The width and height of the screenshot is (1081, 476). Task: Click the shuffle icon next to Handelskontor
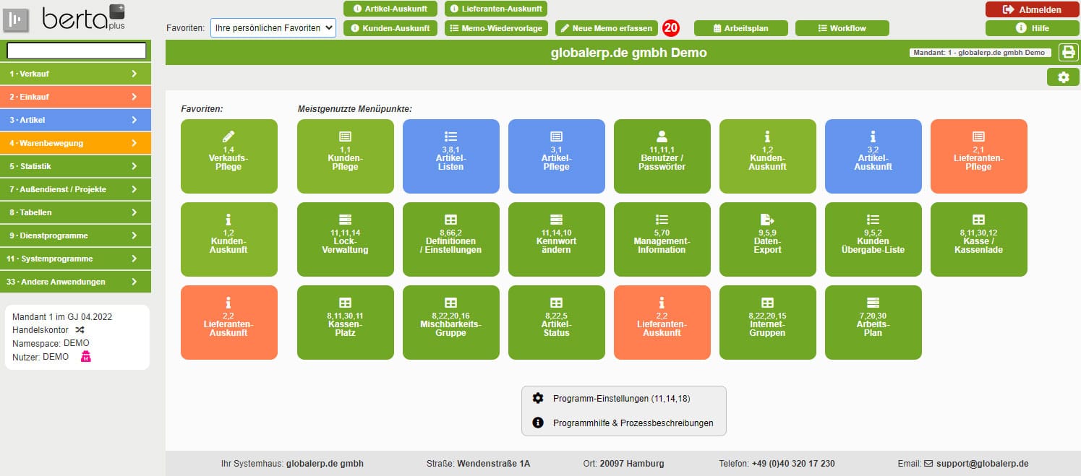(80, 329)
